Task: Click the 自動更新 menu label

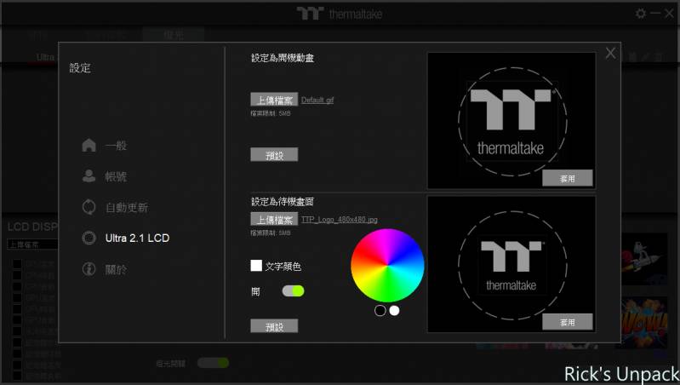Action: click(127, 208)
